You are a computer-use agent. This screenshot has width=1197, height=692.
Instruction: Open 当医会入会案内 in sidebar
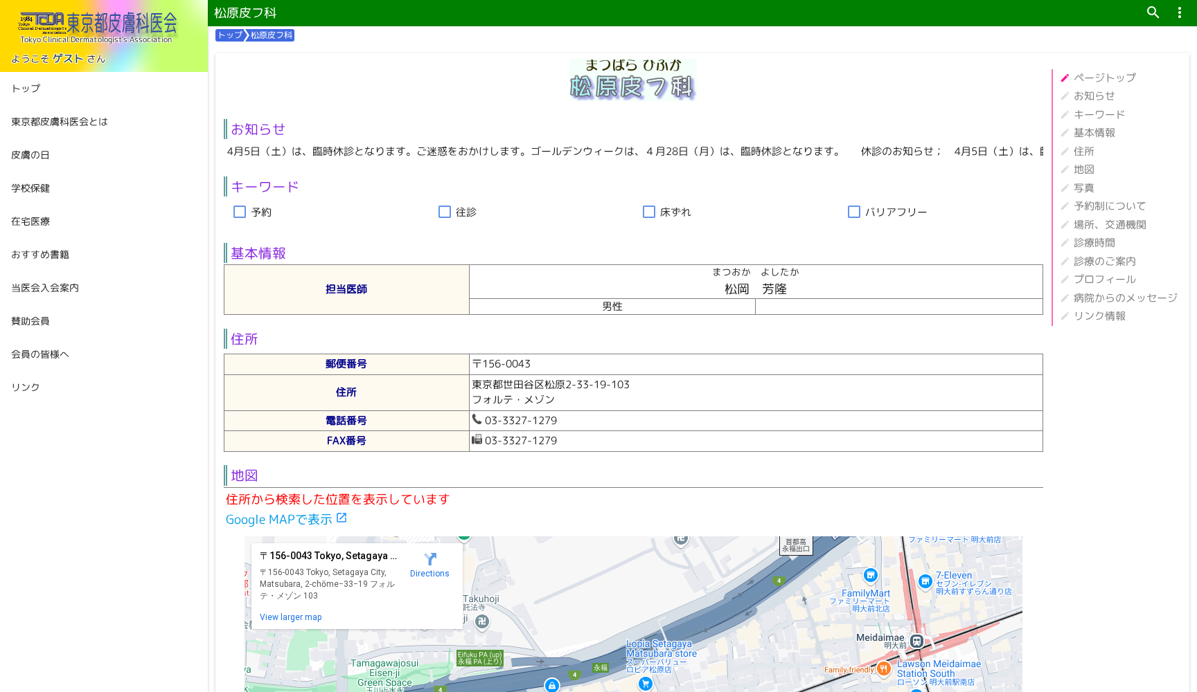pyautogui.click(x=104, y=288)
